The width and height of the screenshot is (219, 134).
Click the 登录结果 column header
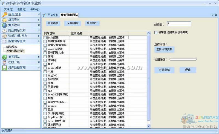coord(79,33)
